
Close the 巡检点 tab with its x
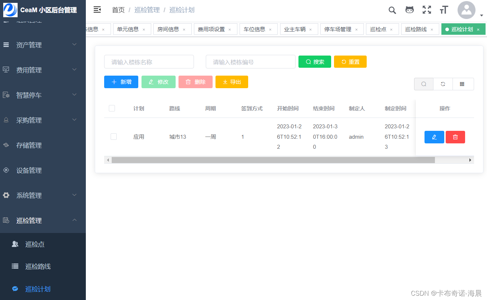391,29
